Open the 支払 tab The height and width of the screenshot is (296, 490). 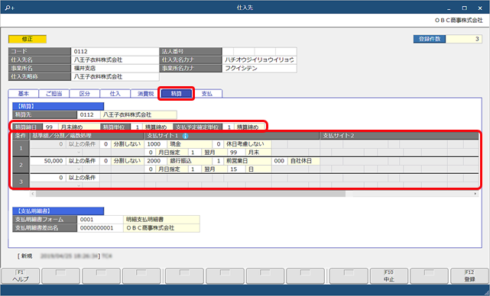(x=207, y=94)
